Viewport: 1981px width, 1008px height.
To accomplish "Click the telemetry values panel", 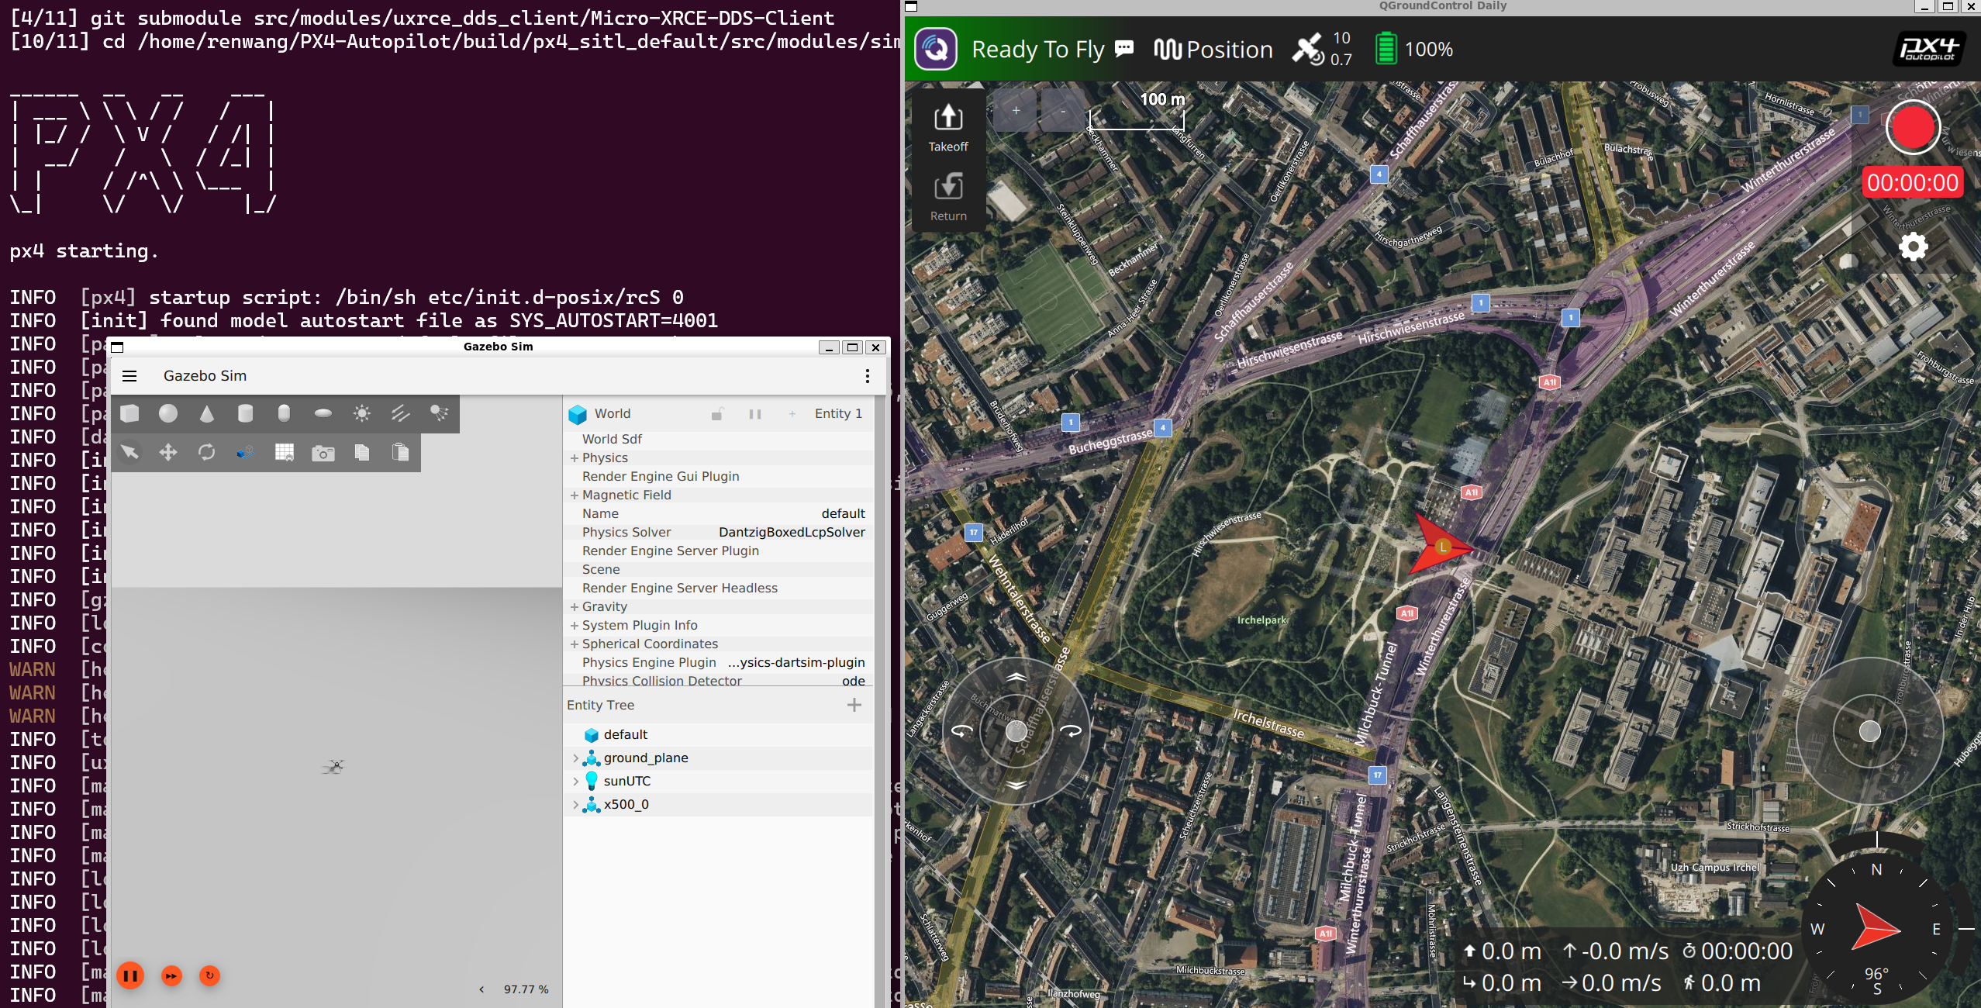I will (1627, 967).
